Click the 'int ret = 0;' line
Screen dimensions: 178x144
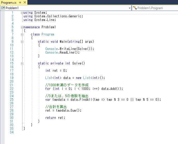56,71
